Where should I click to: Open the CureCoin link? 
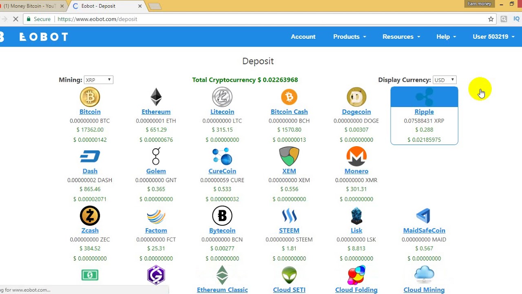[222, 171]
